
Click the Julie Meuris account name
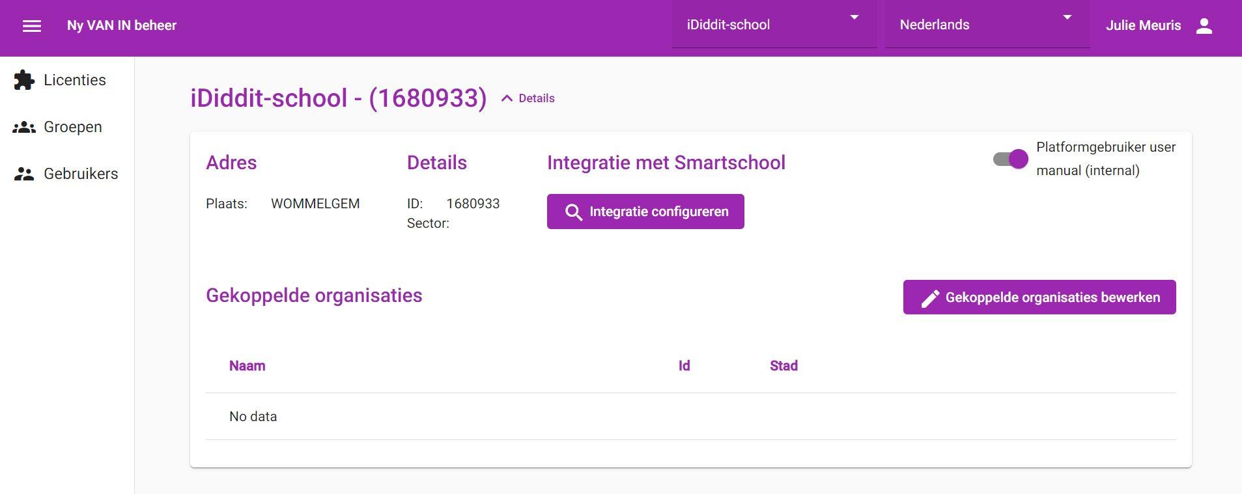[1143, 25]
